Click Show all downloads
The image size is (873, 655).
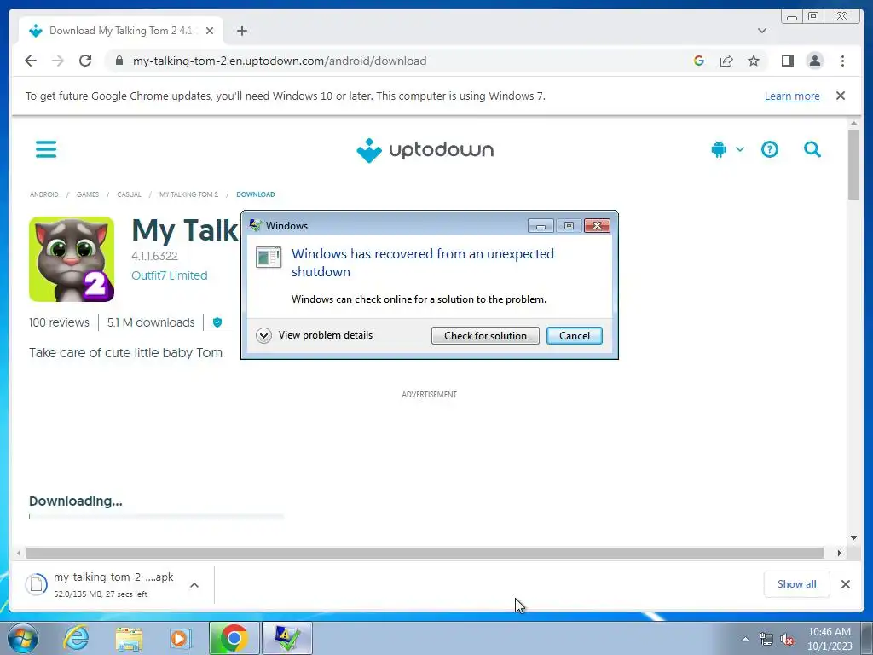pos(797,584)
